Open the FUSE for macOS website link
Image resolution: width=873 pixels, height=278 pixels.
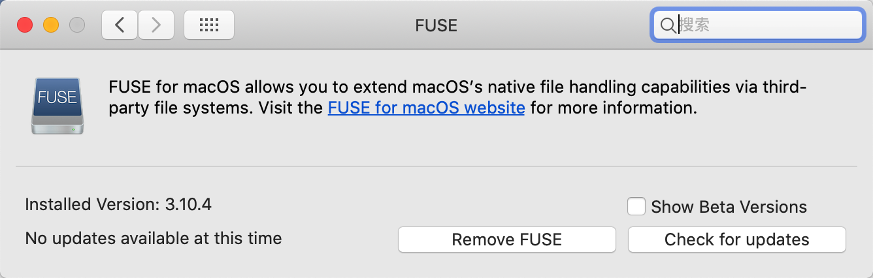click(x=426, y=107)
